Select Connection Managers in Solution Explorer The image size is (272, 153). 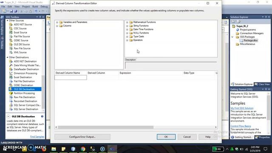pos(252,33)
